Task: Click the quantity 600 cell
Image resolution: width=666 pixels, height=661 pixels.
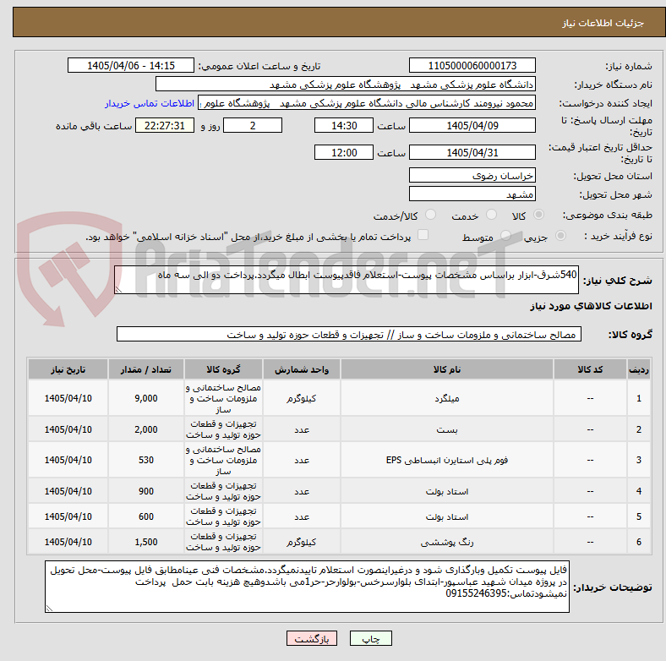Action: pos(146,516)
